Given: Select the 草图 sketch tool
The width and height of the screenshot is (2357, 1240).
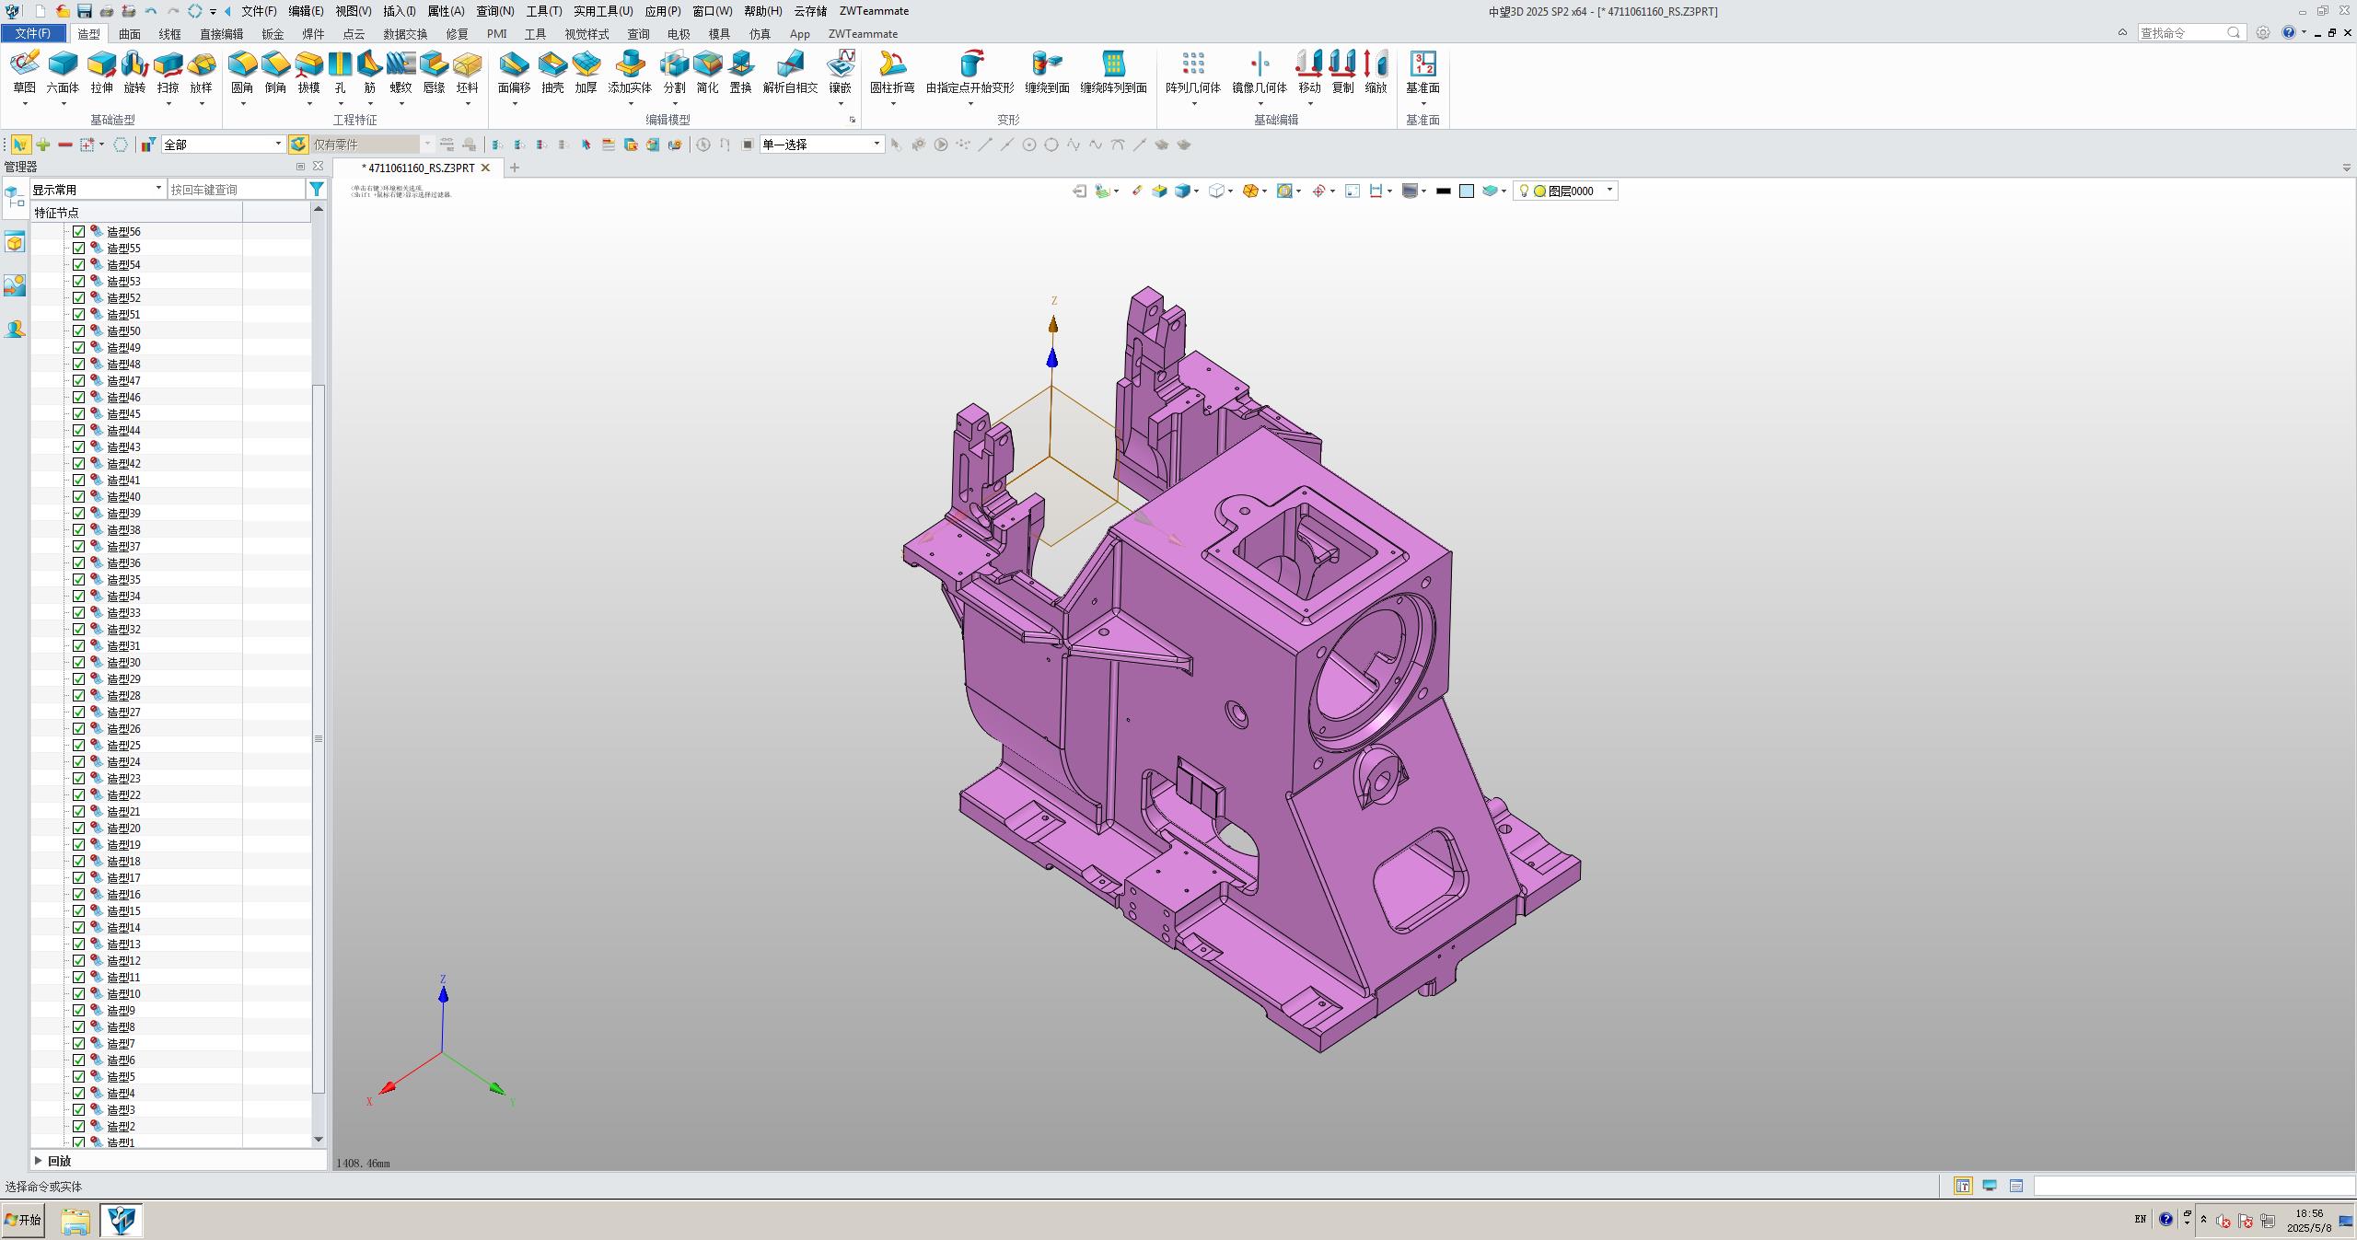Looking at the screenshot, I should [25, 72].
